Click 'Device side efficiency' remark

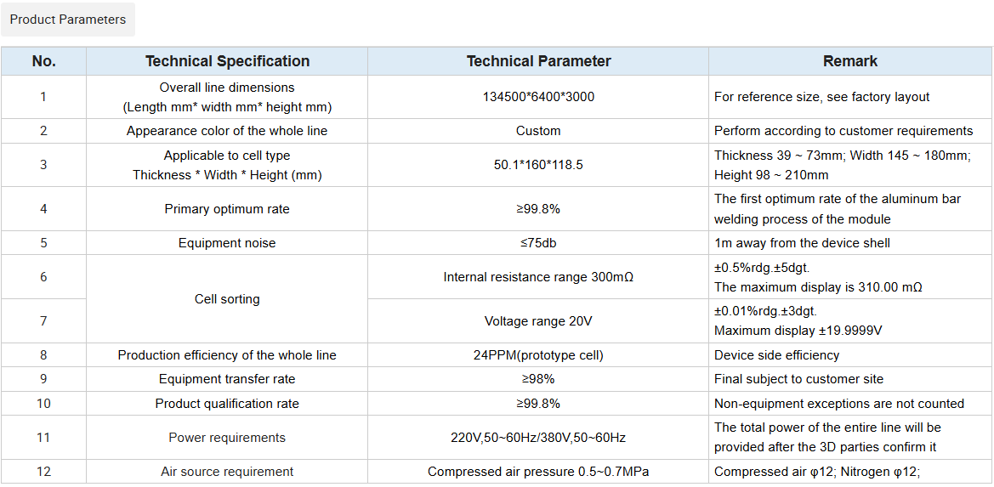click(776, 355)
